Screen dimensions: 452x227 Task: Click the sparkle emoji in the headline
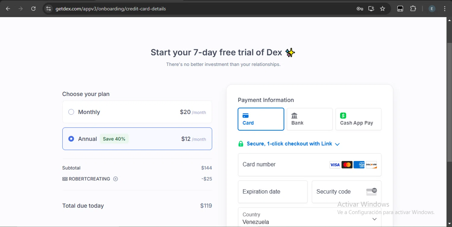pos(290,52)
